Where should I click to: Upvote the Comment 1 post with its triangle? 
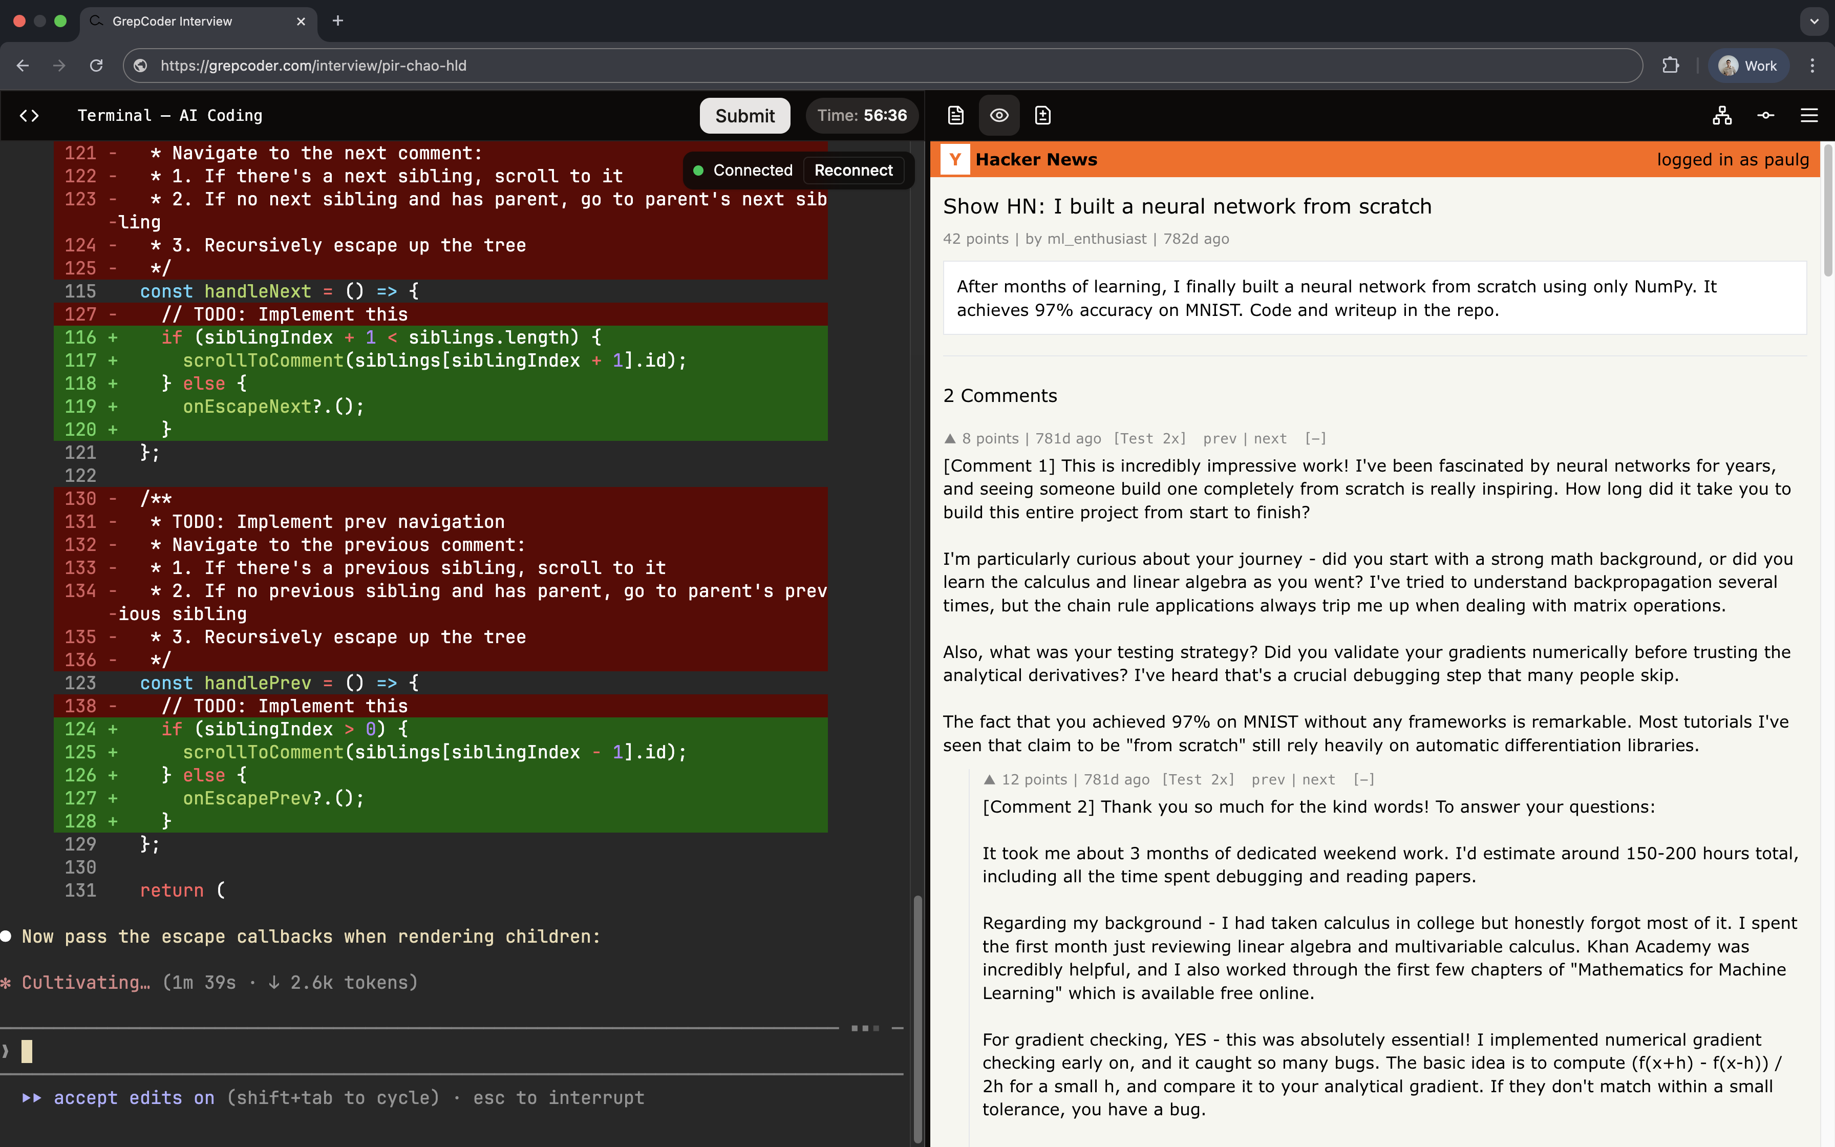click(x=950, y=438)
